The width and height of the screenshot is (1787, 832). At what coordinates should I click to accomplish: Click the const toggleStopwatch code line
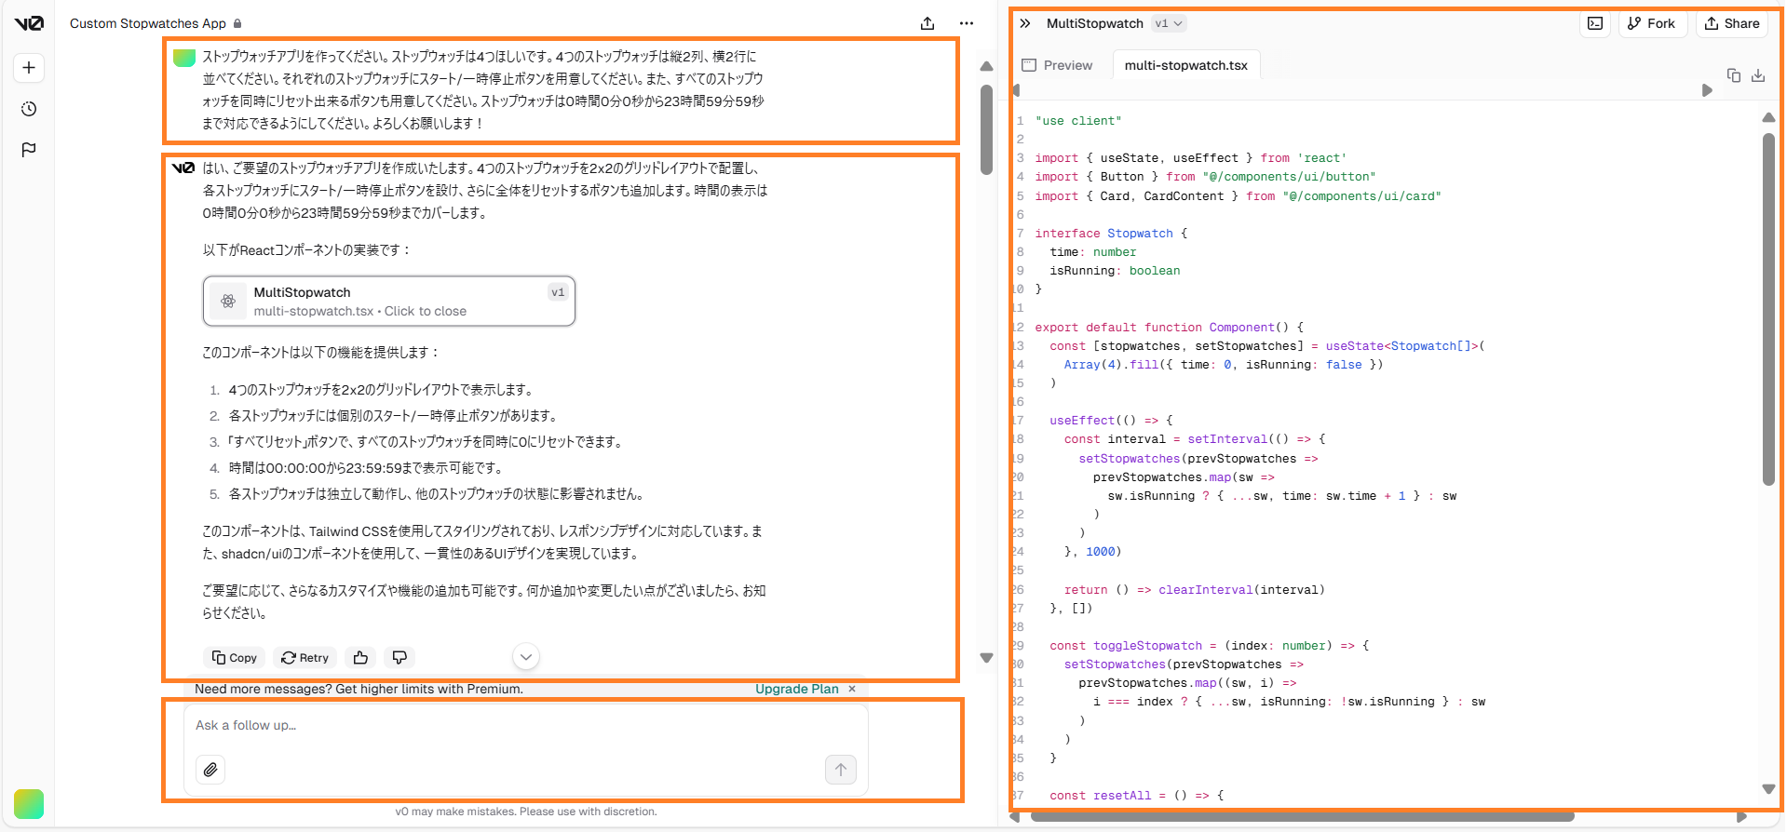coord(1209,646)
